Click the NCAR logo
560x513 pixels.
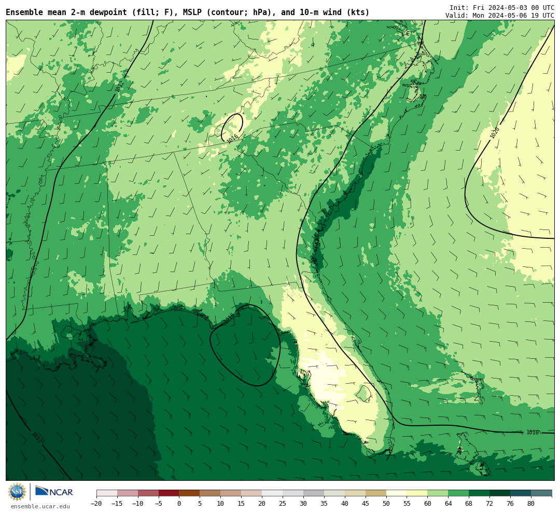click(x=54, y=492)
